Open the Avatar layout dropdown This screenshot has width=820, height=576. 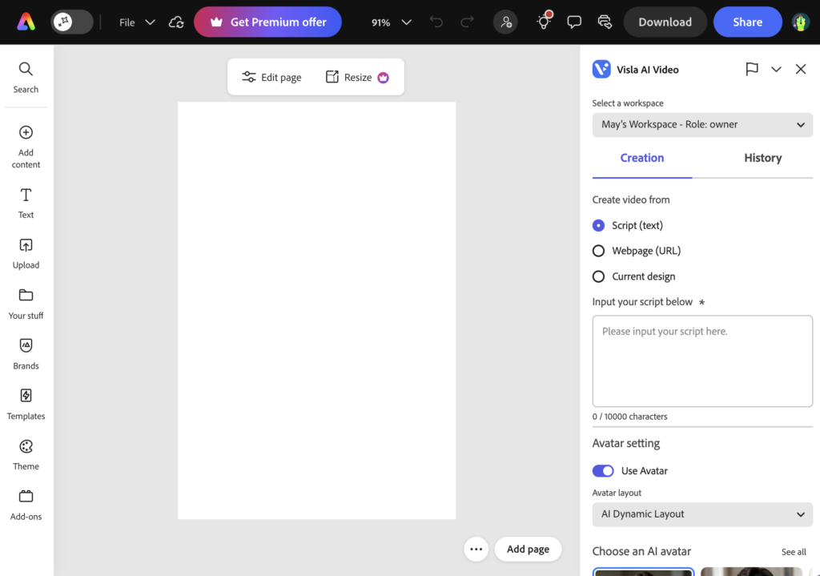point(702,514)
